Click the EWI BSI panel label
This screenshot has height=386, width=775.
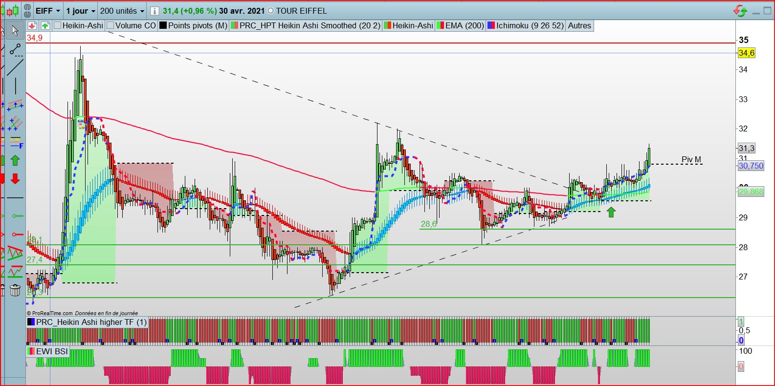point(48,351)
